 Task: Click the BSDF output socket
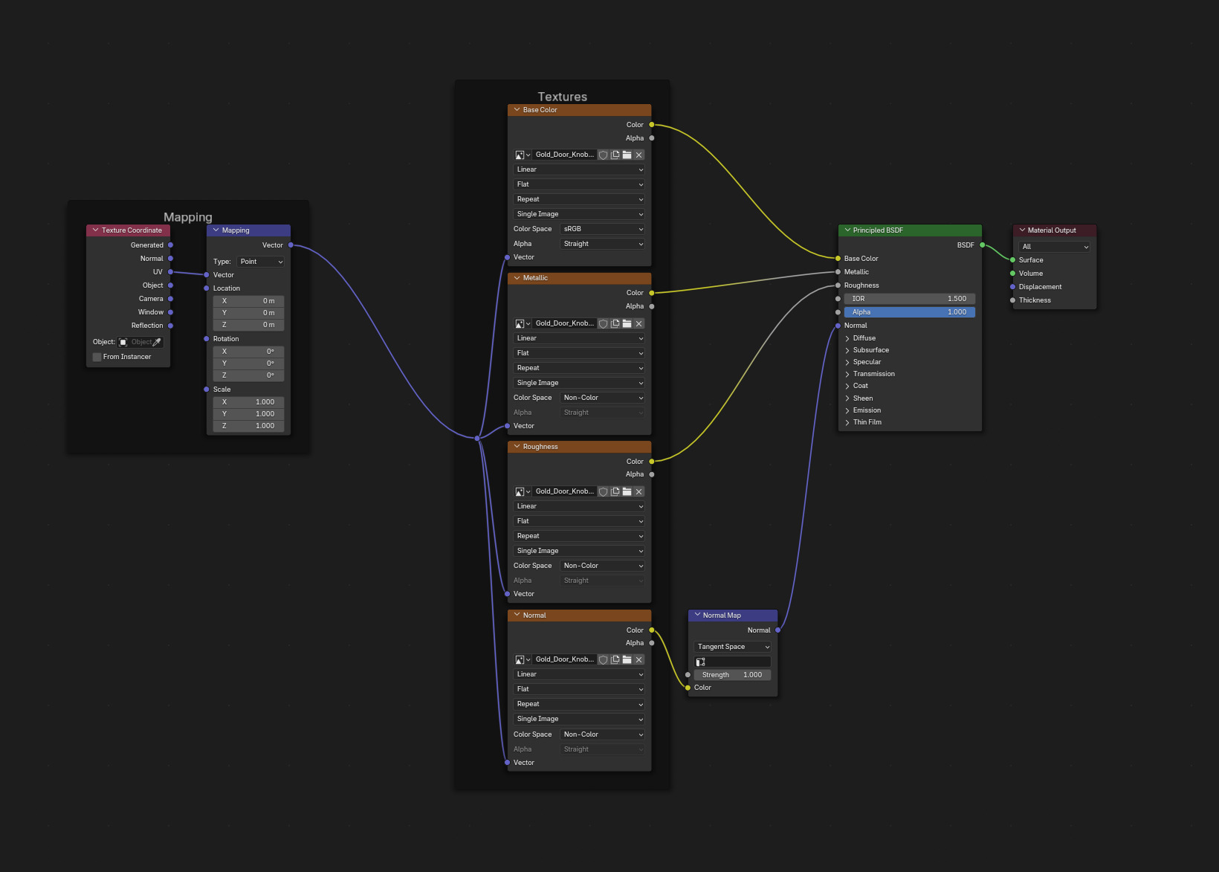pyautogui.click(x=983, y=245)
